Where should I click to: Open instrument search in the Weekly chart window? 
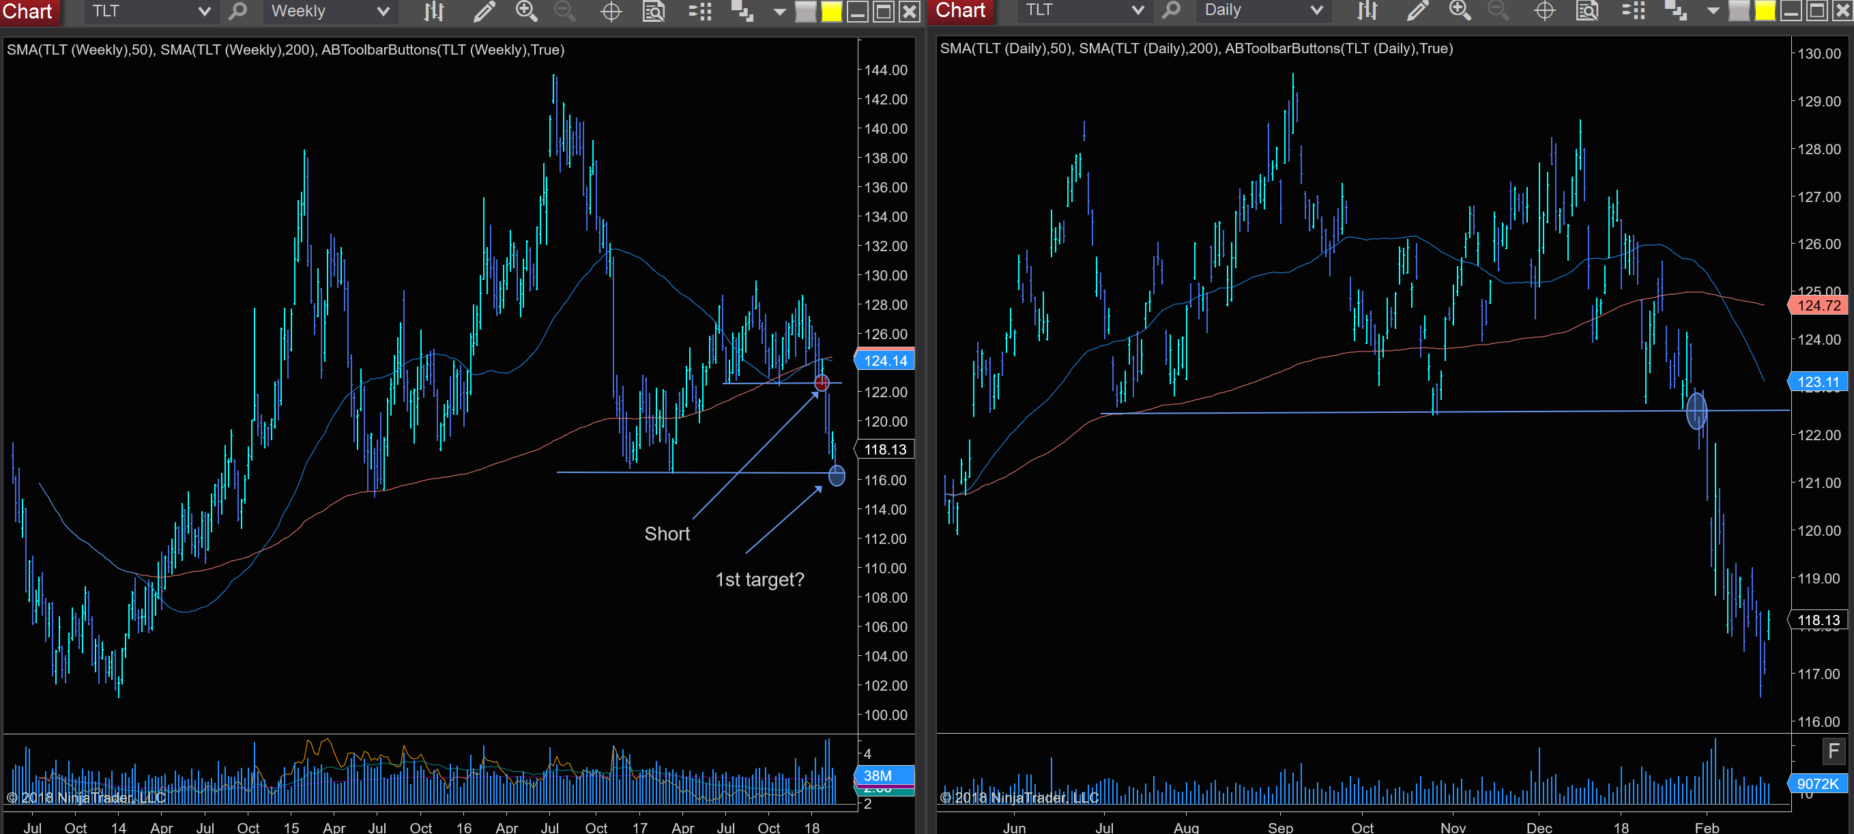(x=237, y=12)
